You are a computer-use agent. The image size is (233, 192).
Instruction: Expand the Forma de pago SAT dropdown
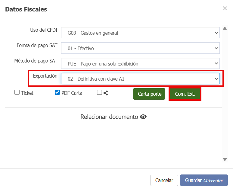click(140, 48)
